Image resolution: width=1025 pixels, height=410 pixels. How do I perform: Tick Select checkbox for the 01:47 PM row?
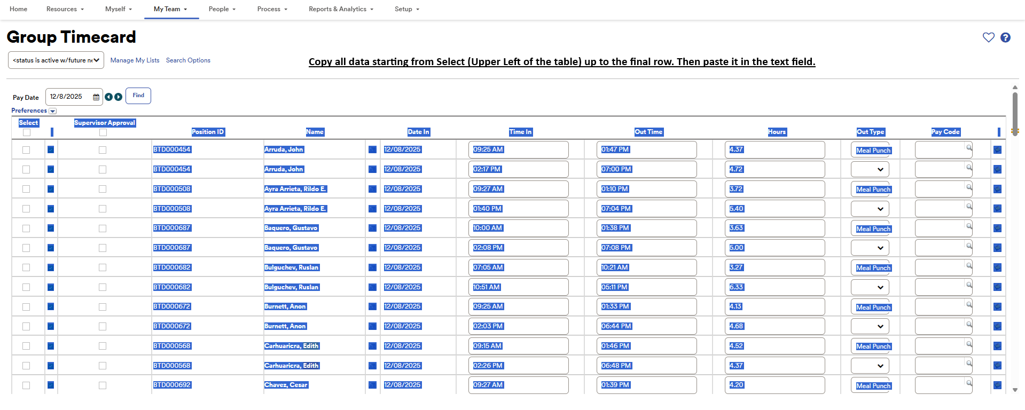26,150
